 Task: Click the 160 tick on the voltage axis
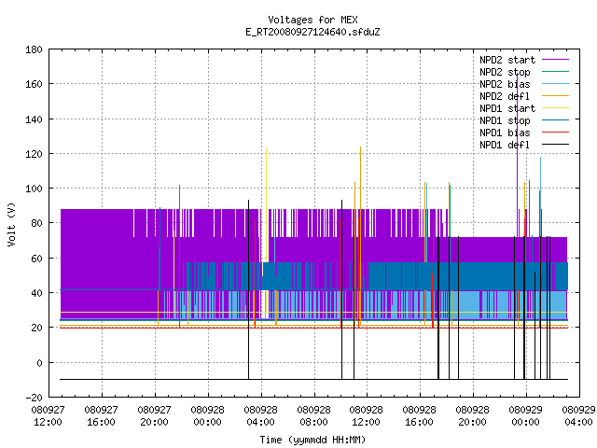(x=34, y=84)
